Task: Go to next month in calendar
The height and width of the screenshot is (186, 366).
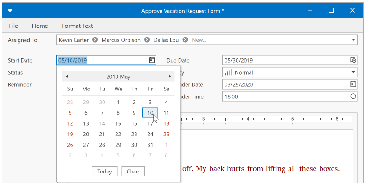Action: tap(170, 77)
